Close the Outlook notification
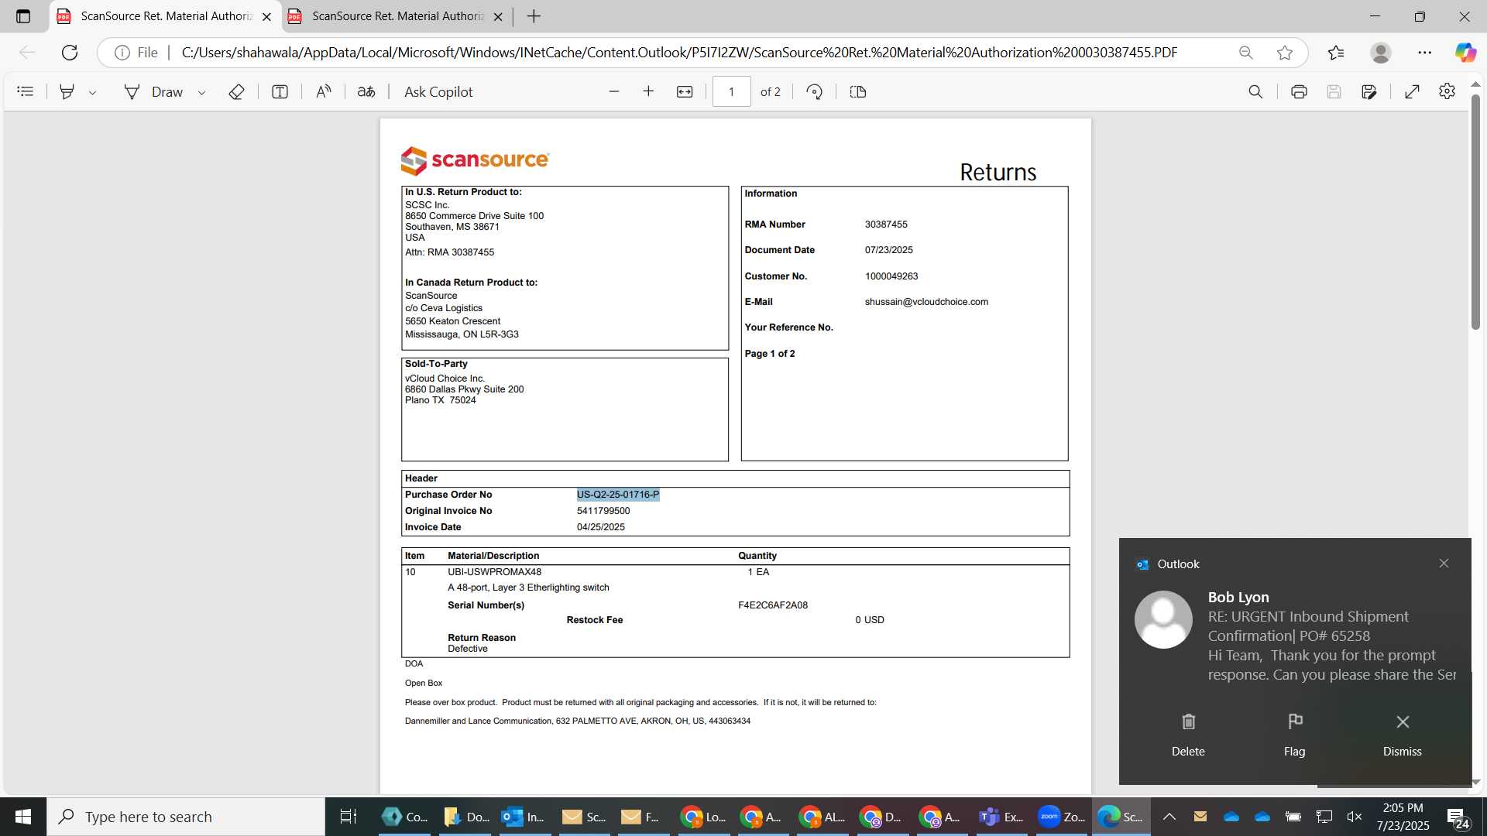The height and width of the screenshot is (836, 1487). tap(1444, 564)
